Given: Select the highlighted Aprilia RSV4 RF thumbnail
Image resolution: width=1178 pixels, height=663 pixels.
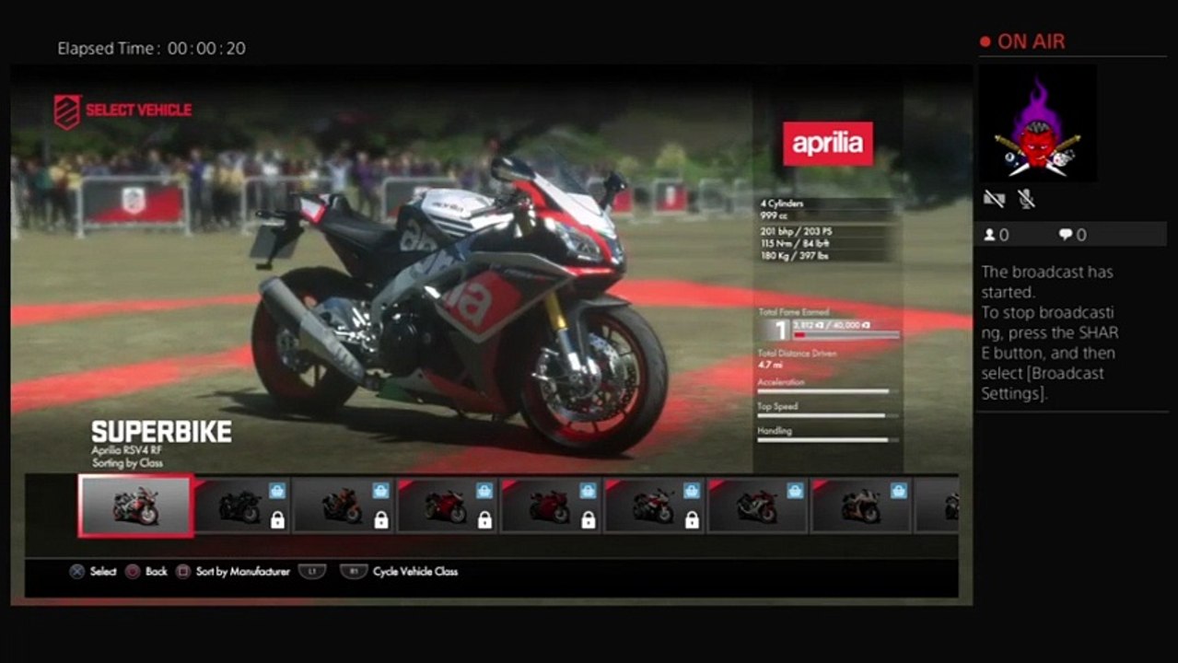Looking at the screenshot, I should click(136, 506).
